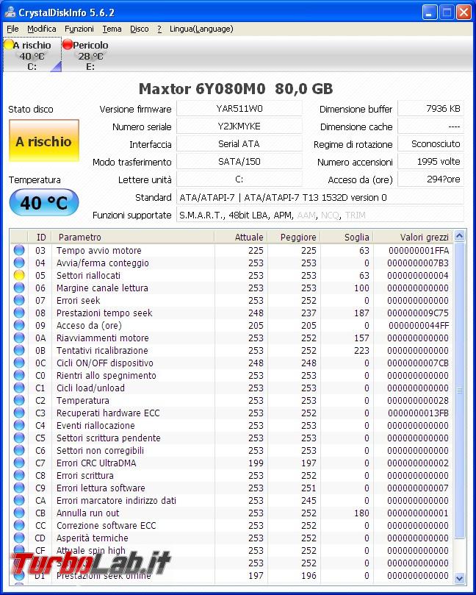Click the status icon for Asperità termiche

click(x=19, y=538)
